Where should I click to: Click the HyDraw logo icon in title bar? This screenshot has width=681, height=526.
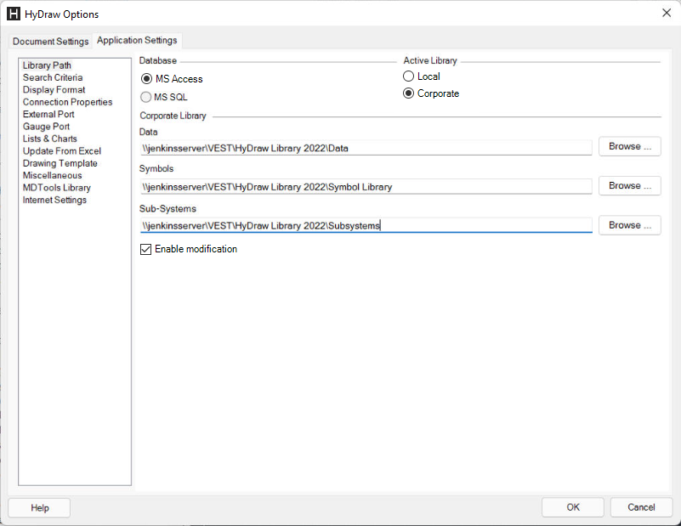click(12, 14)
